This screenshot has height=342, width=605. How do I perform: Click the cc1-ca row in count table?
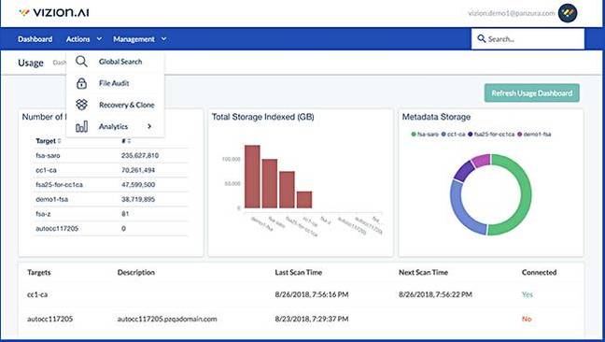(x=111, y=170)
